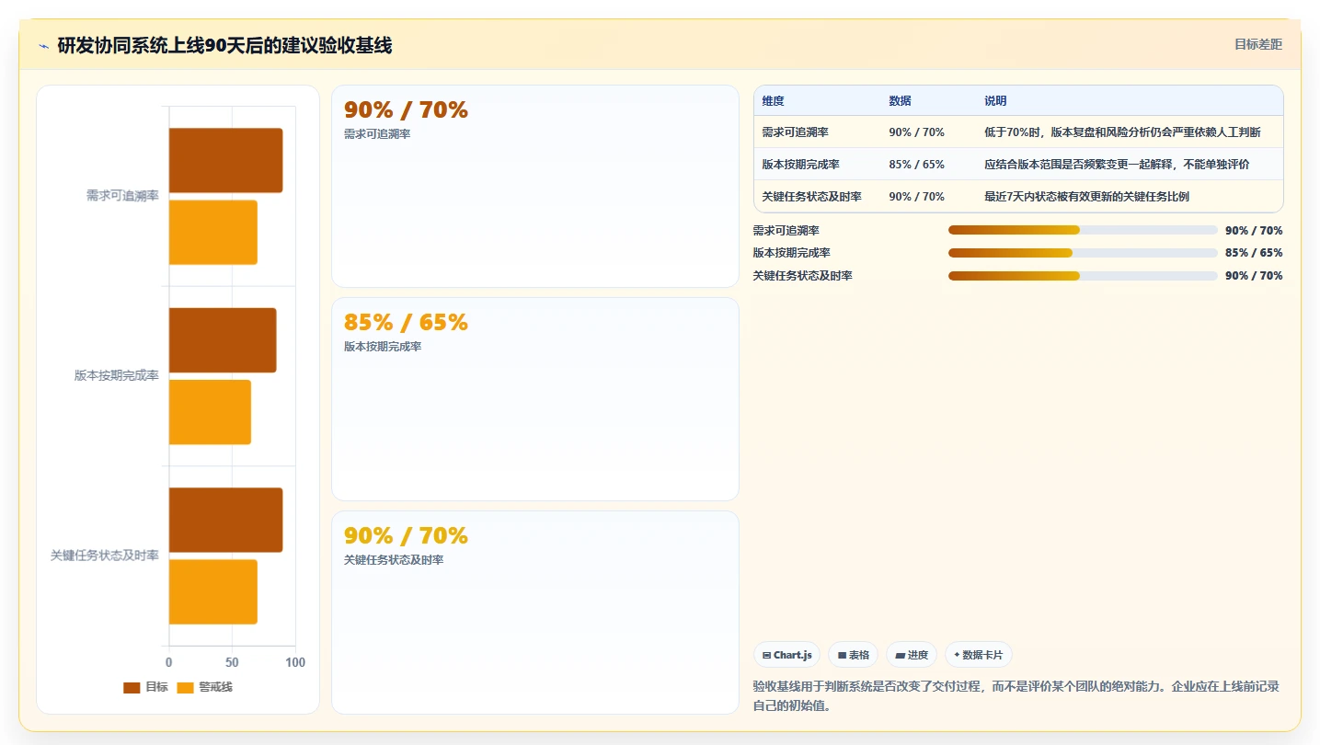Click the 关键任务状态及时率 y-axis label in chart
1320x745 pixels.
tap(105, 556)
